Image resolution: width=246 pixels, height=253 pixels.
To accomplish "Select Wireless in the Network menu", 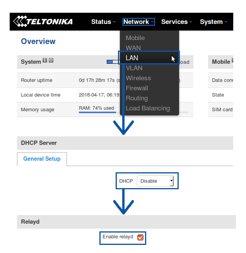I will 138,78.
